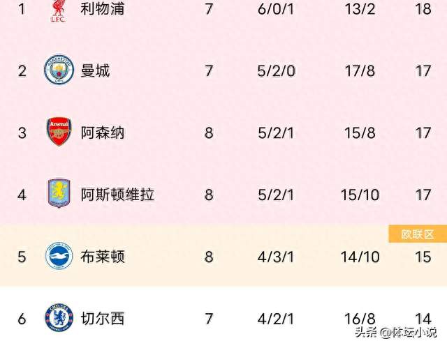This screenshot has width=447, height=348.
Task: Click the Aston Villa crest icon
Action: [x=59, y=193]
